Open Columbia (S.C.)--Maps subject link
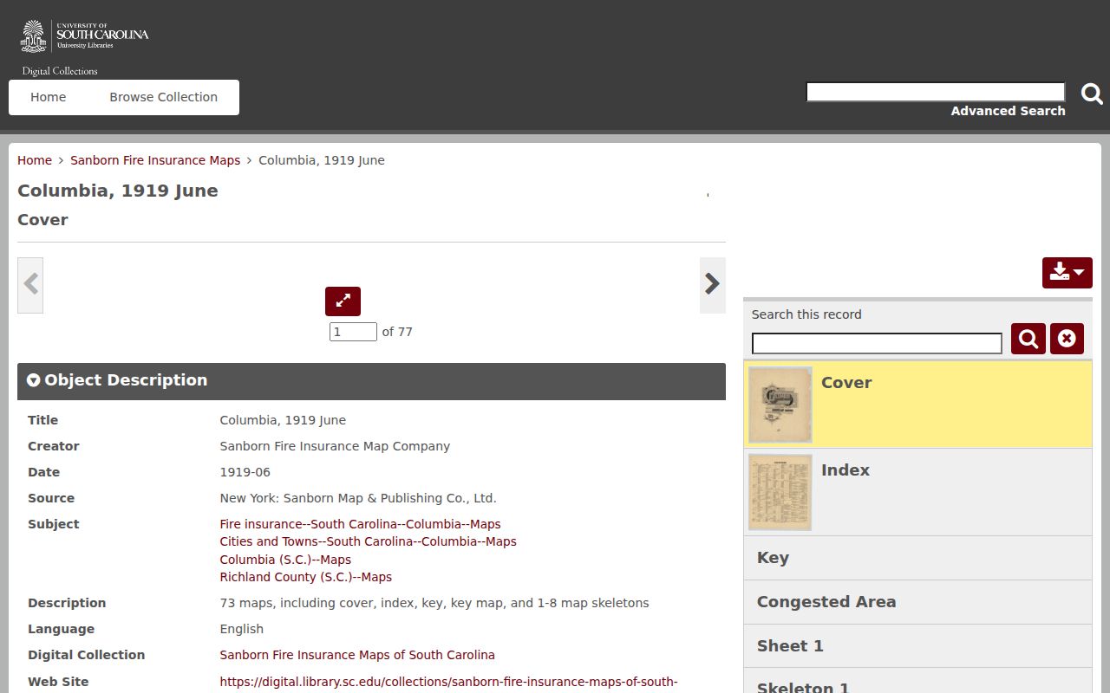This screenshot has height=693, width=1110. (285, 560)
